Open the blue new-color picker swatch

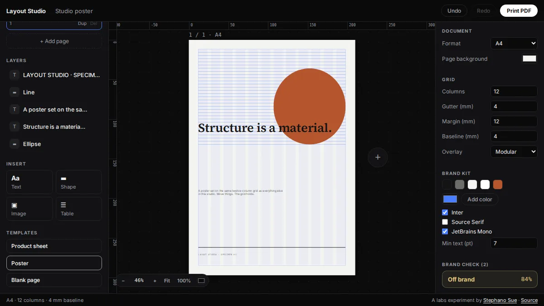[x=450, y=199]
